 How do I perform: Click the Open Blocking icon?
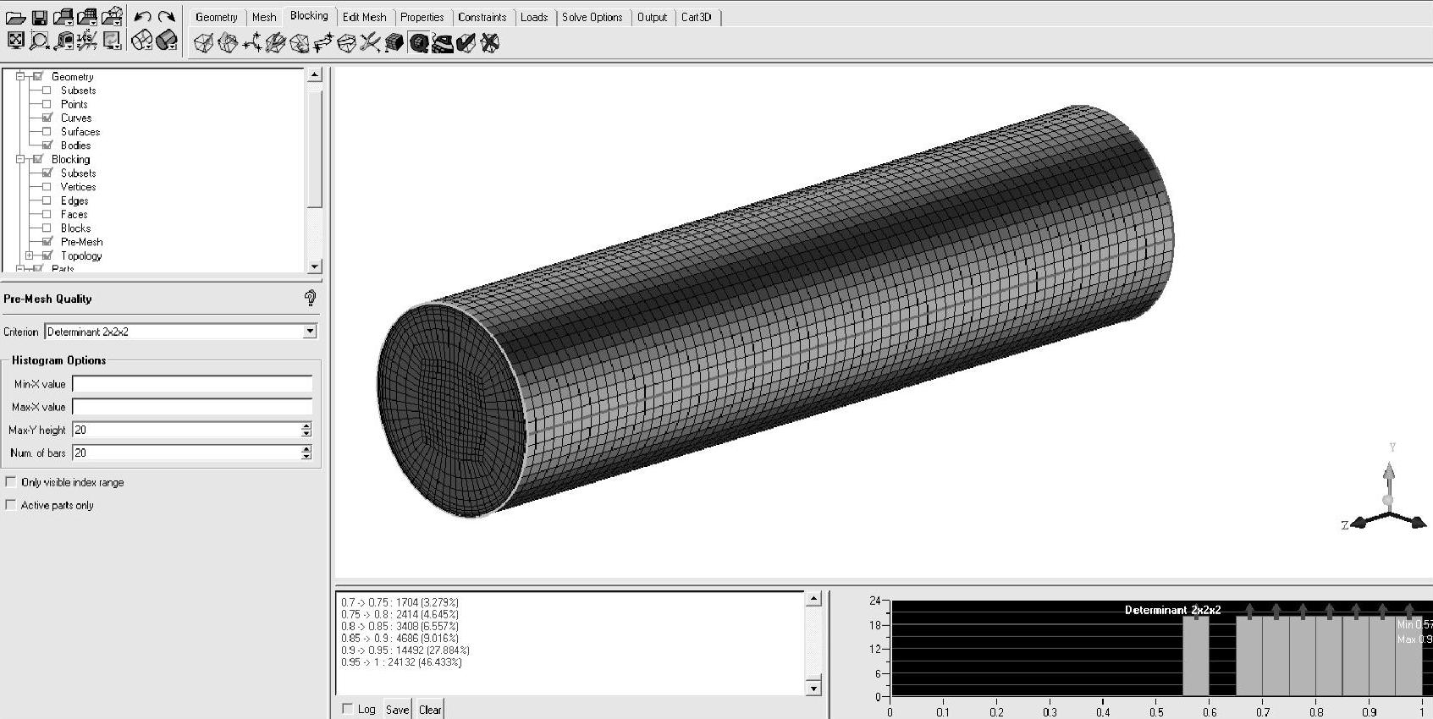pos(112,17)
